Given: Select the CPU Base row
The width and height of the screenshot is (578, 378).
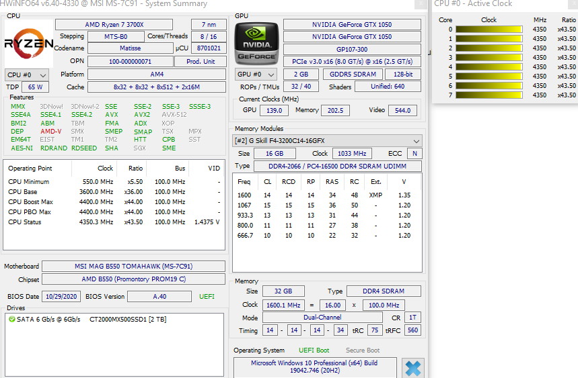Looking at the screenshot, I should click(x=114, y=192).
